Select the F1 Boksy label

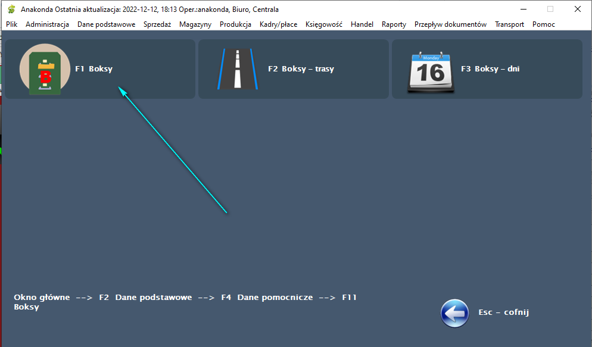point(94,68)
